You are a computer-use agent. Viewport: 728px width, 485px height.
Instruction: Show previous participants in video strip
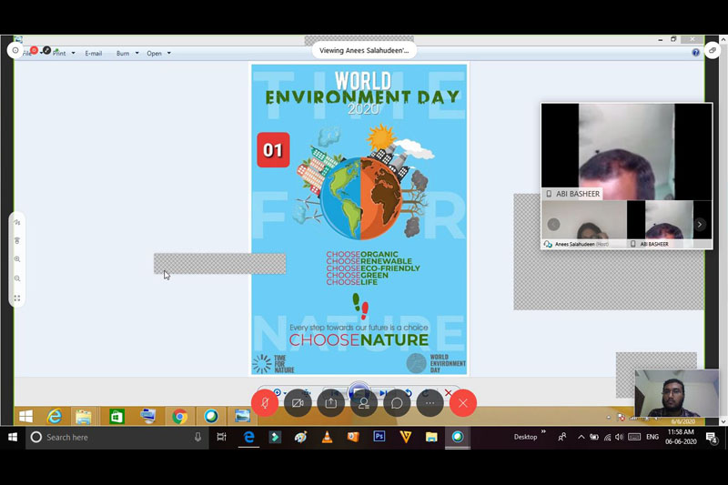pos(553,225)
